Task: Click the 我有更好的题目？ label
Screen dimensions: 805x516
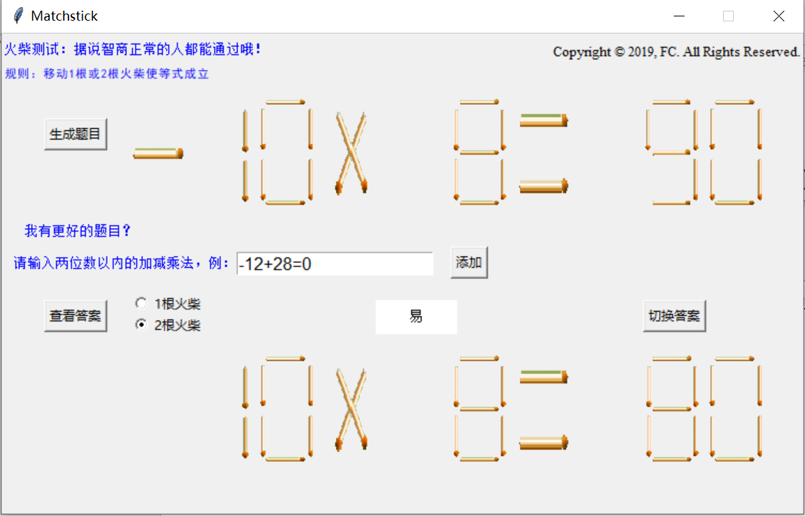Action: pyautogui.click(x=78, y=231)
